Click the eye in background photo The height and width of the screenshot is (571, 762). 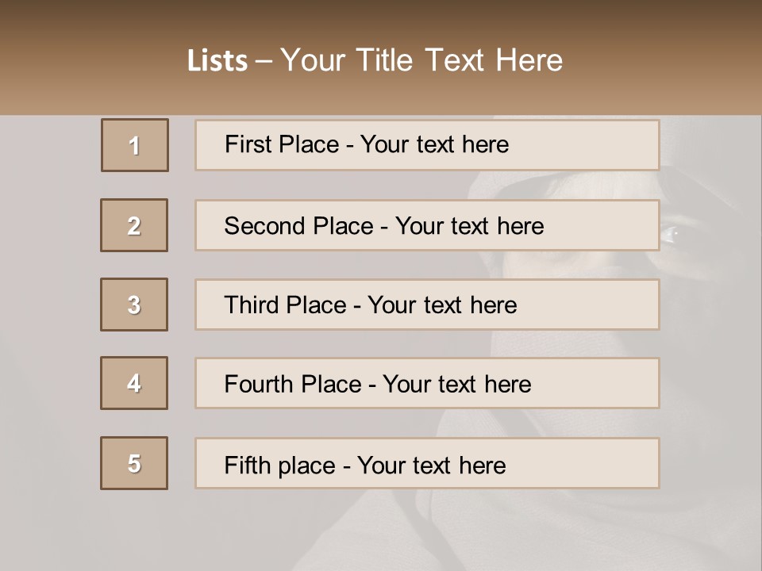(x=671, y=233)
